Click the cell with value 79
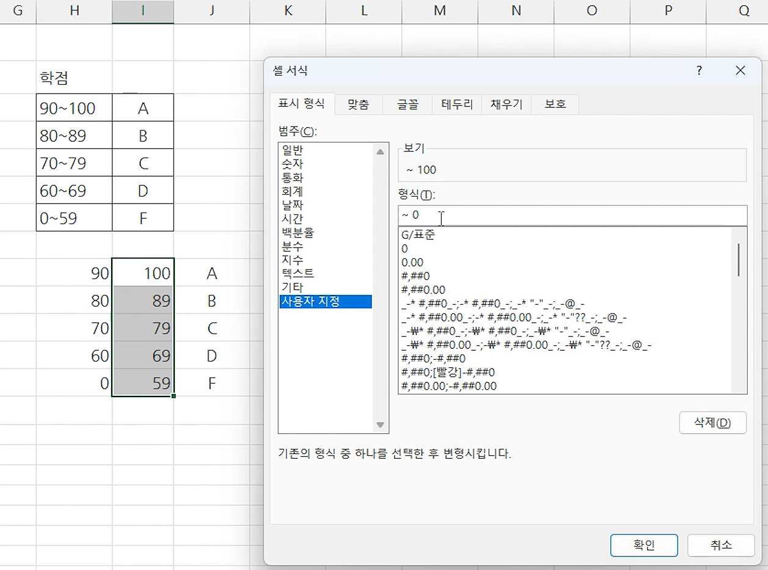This screenshot has width=768, height=570. [x=143, y=328]
